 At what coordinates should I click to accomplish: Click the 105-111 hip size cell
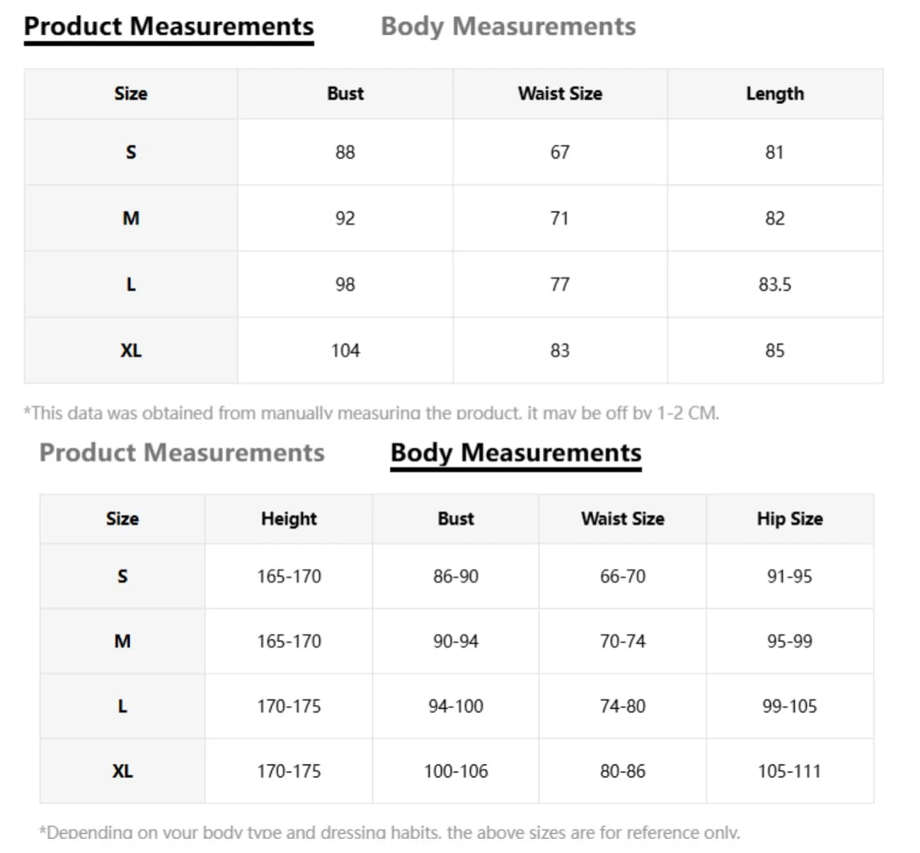pos(790,772)
